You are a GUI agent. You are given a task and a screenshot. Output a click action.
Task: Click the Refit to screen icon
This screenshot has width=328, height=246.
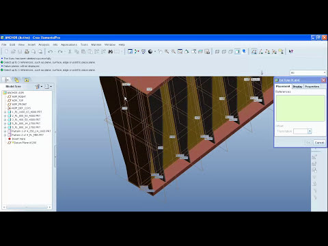click(x=180, y=52)
